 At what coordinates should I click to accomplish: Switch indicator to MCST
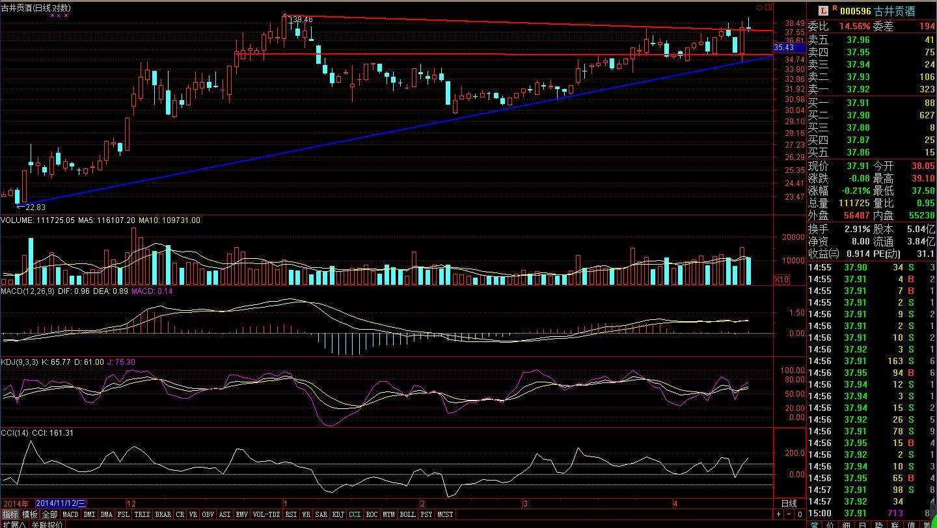tap(445, 514)
